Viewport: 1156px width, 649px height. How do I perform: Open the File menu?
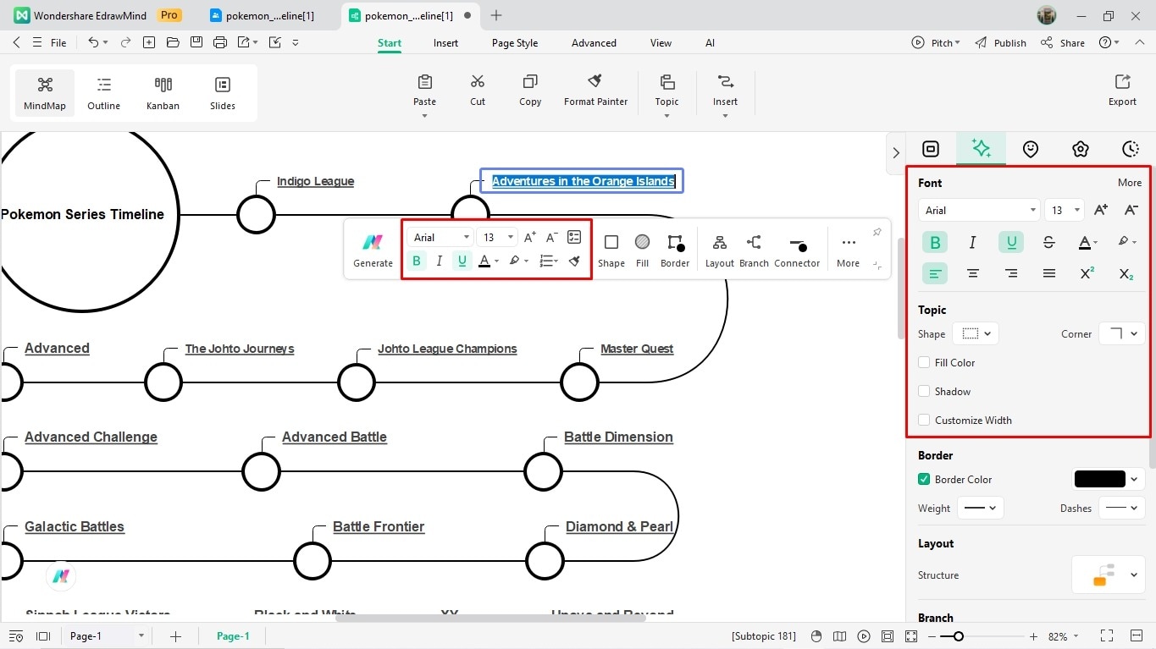58,43
